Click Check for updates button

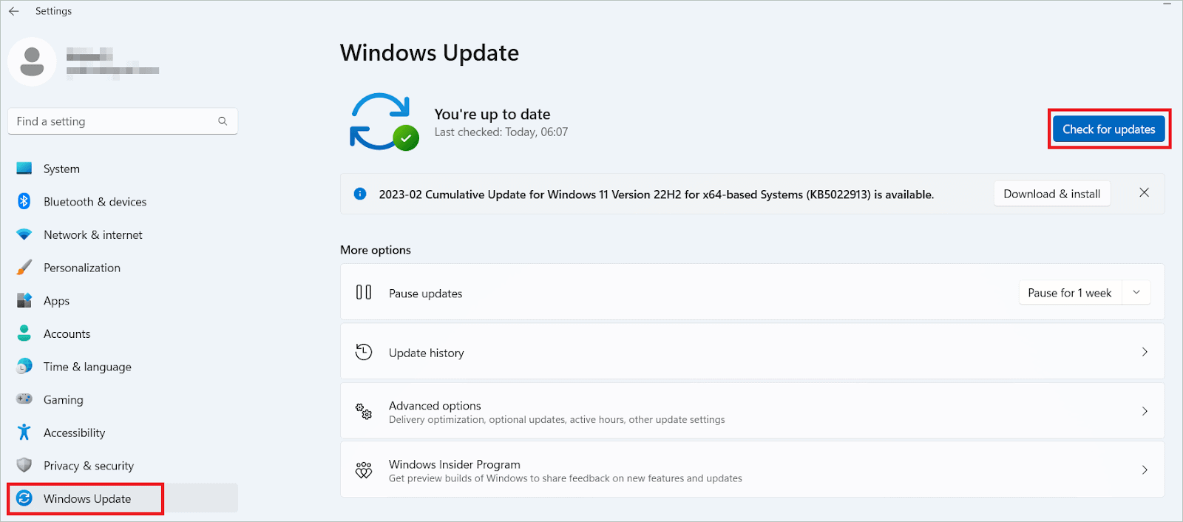click(1109, 129)
